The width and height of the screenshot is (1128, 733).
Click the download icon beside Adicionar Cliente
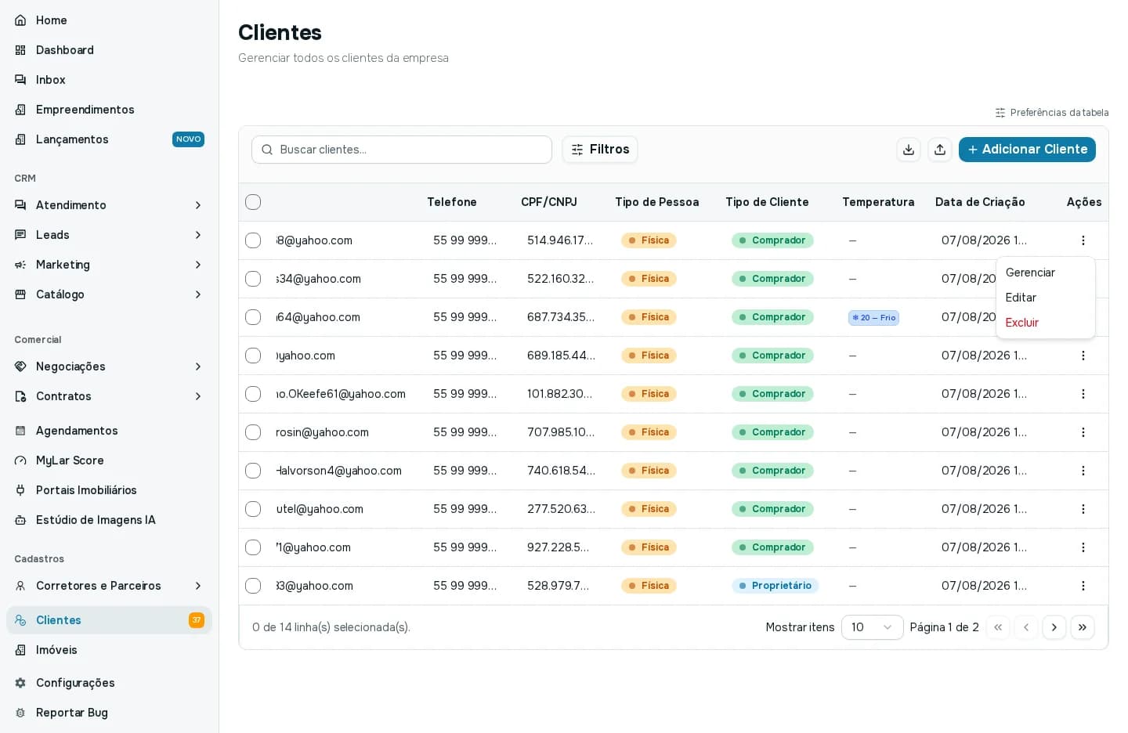(x=909, y=150)
